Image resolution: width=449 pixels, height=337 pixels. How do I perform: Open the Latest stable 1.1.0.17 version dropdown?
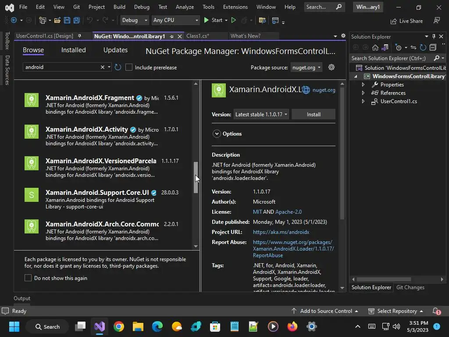tap(261, 115)
